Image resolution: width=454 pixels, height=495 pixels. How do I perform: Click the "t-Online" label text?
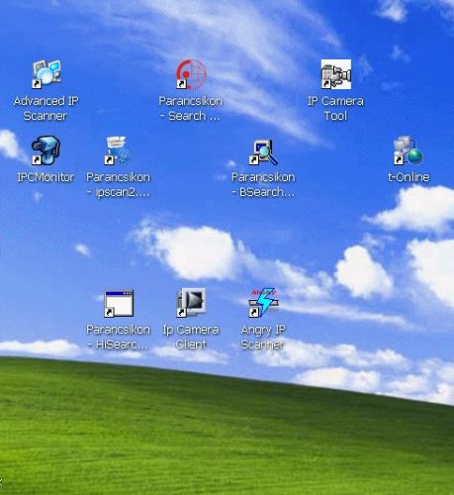(x=409, y=177)
